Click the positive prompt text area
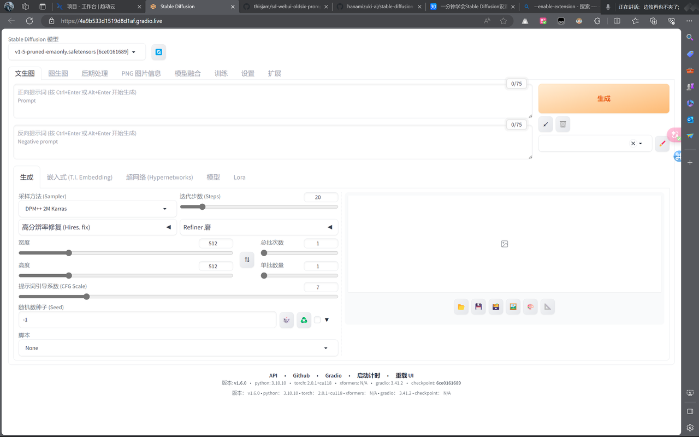Viewport: 699px width, 437px height. pyautogui.click(x=273, y=101)
